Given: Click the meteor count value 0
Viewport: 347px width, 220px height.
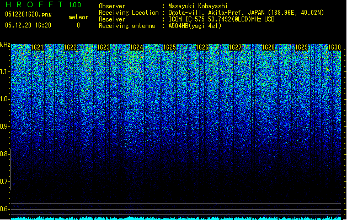Looking at the screenshot, I should coord(78,25).
